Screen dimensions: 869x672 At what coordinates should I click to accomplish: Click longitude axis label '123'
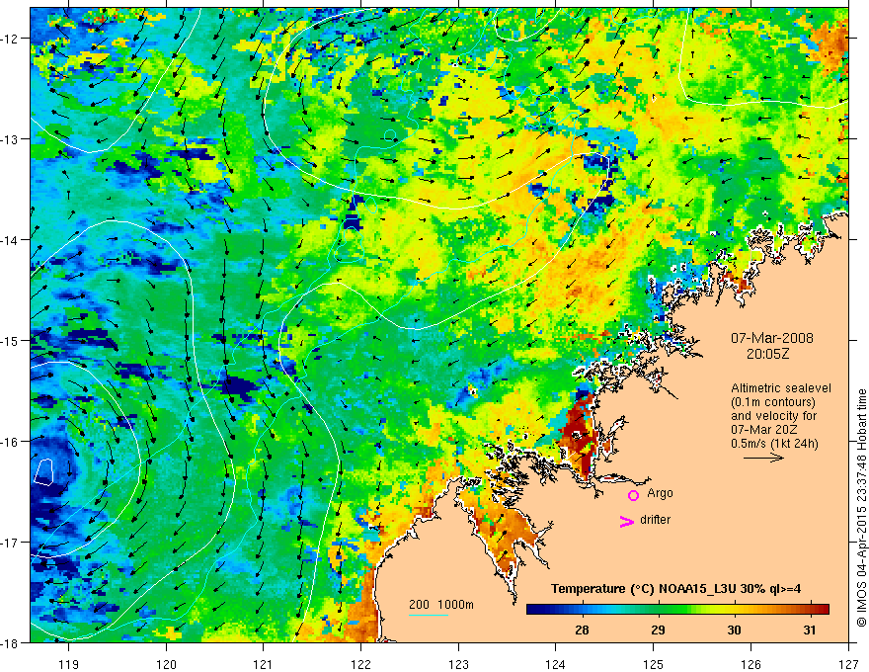point(458,664)
